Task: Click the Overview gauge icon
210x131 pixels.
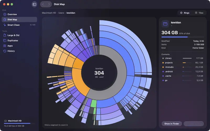Action: point(5,14)
